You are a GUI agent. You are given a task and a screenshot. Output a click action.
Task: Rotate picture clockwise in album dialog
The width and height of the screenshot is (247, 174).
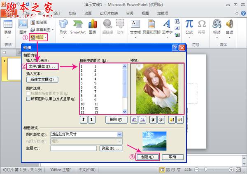click(142, 120)
